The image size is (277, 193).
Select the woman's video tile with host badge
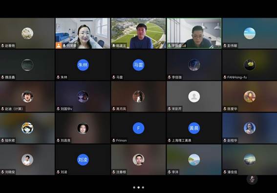click(x=83, y=33)
